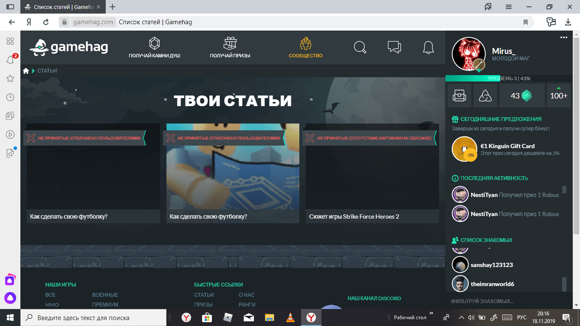Open the Получай призы menu

pyautogui.click(x=230, y=48)
